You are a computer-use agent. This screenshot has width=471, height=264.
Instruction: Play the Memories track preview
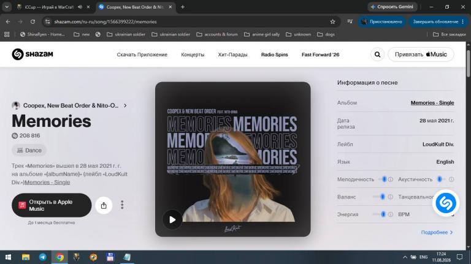point(172,220)
